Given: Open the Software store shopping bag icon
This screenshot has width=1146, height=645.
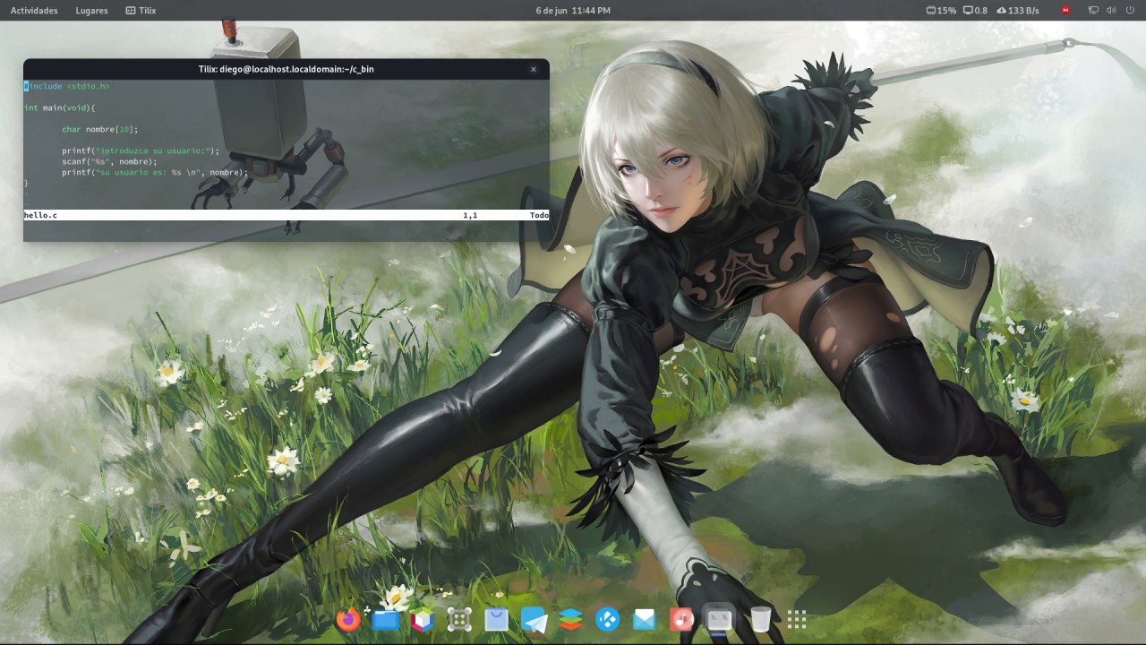Looking at the screenshot, I should click(497, 619).
